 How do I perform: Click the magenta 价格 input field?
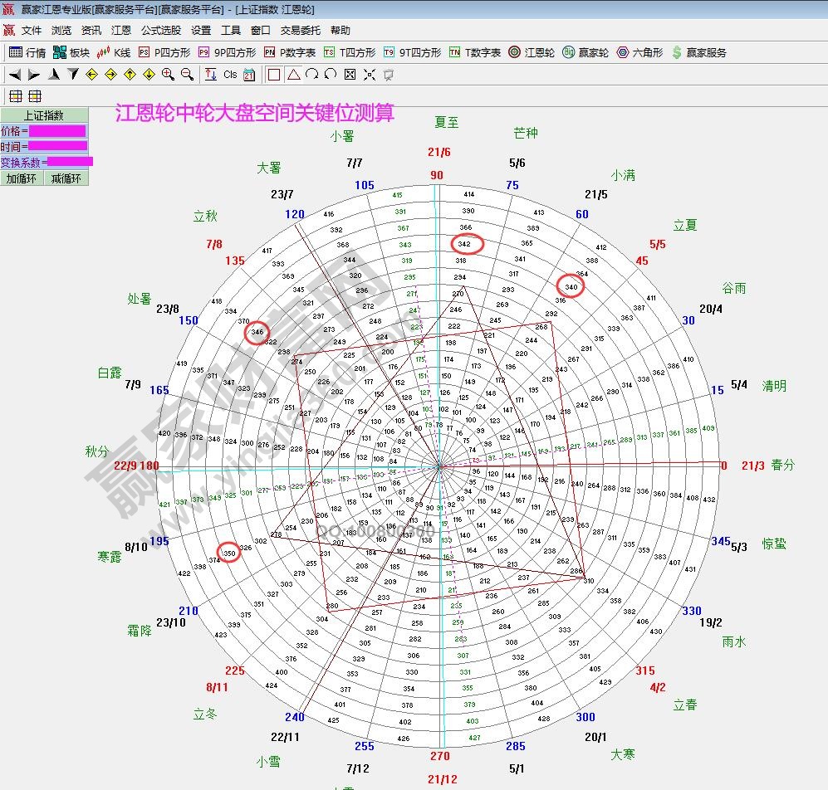[x=57, y=131]
